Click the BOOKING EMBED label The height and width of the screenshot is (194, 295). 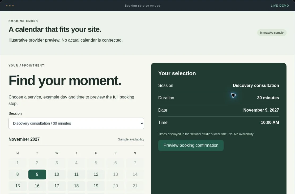point(23,21)
